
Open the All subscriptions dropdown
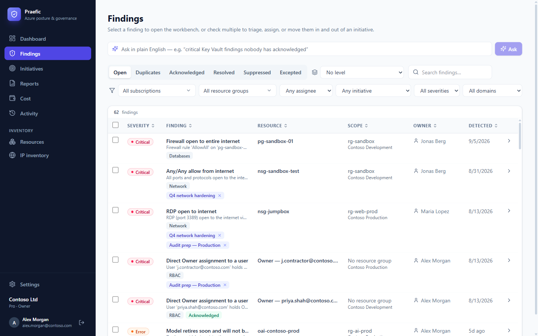coord(157,91)
